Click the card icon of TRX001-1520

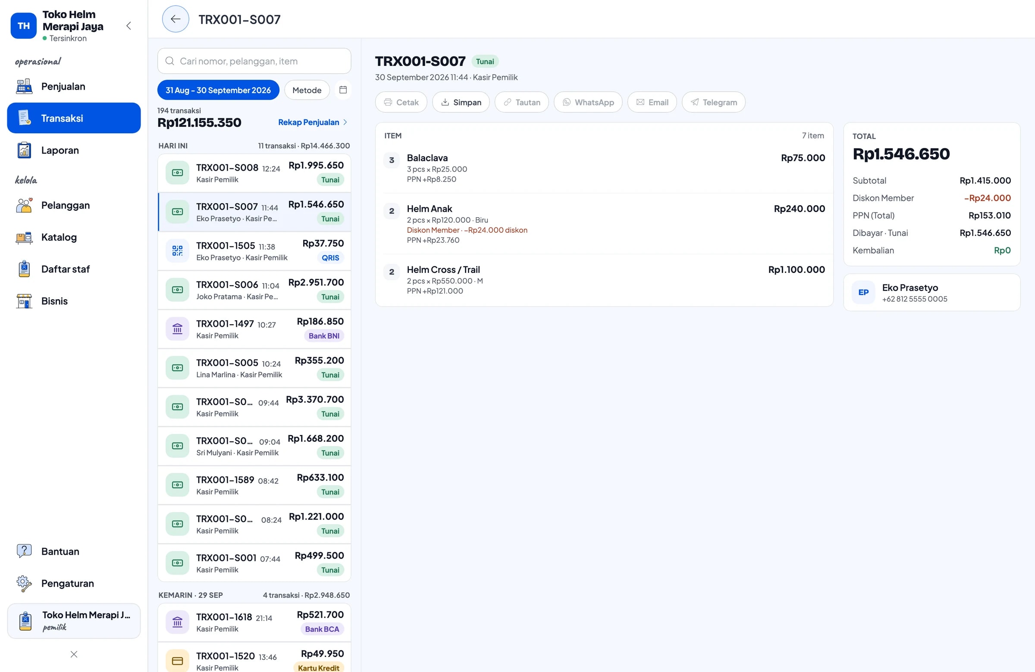(177, 661)
